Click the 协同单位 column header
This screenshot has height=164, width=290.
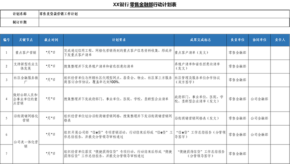259,40
